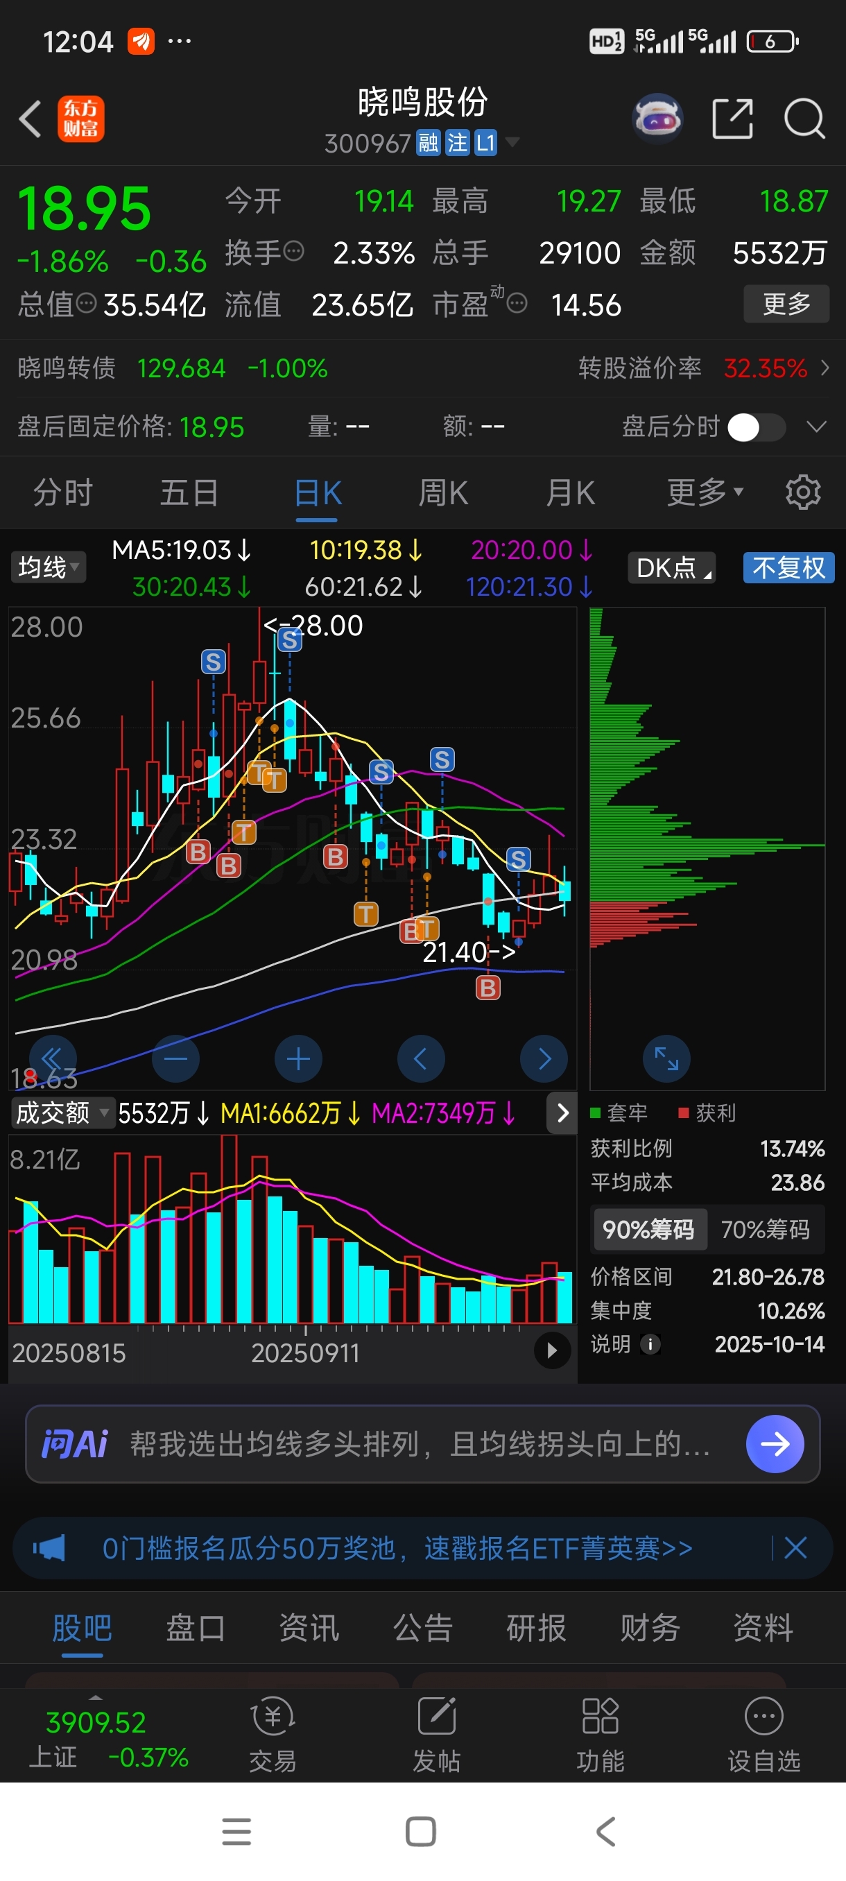Viewport: 846px width, 1881px height.
Task: Send the AI query with arrow button
Action: 775,1443
